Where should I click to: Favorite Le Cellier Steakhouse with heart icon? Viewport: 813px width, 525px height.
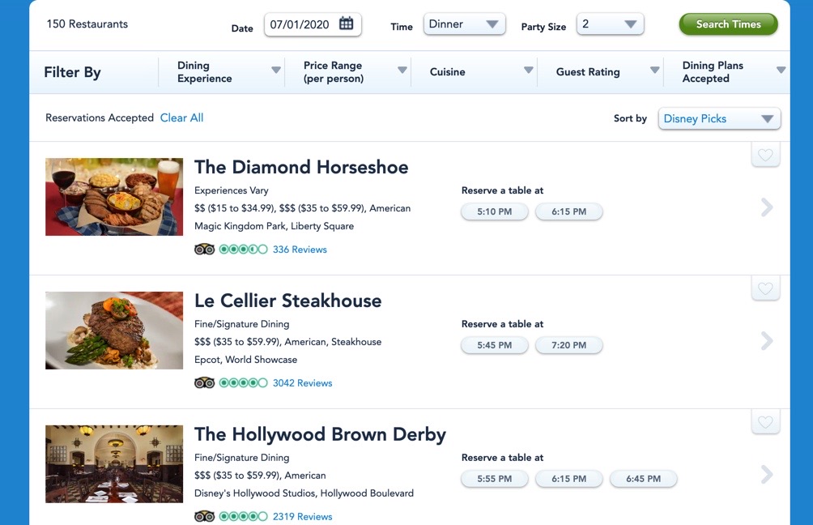coord(765,288)
